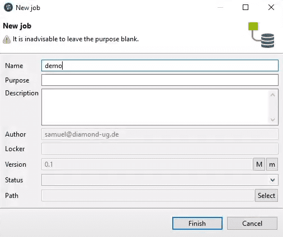Maximize the New job dialog window
Viewport: 283px width, 237px height.
pyautogui.click(x=246, y=7)
